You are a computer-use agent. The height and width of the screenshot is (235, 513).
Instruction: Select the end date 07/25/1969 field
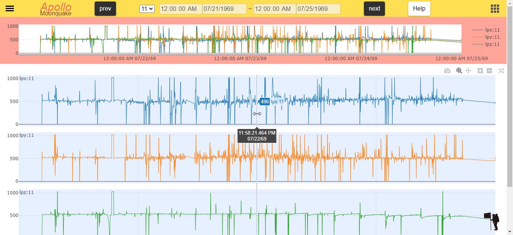point(318,9)
